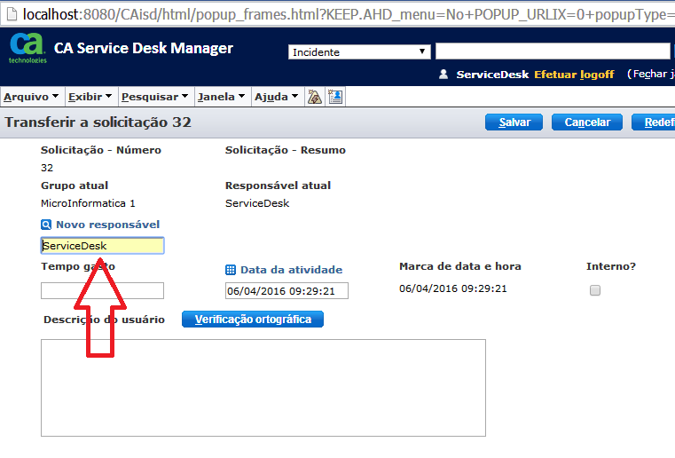This screenshot has width=675, height=458.
Task: Click the Verificação ortográfica button
Action: tap(253, 320)
